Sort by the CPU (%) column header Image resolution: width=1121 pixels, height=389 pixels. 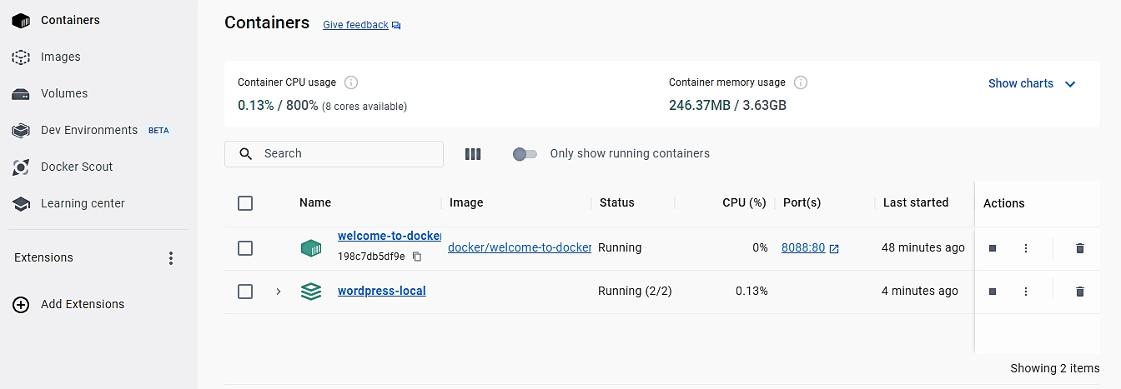tap(744, 202)
